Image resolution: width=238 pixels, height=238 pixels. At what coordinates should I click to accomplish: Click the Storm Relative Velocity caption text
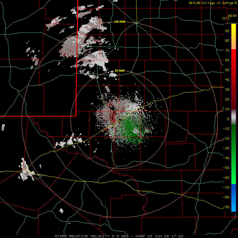(x=119, y=236)
